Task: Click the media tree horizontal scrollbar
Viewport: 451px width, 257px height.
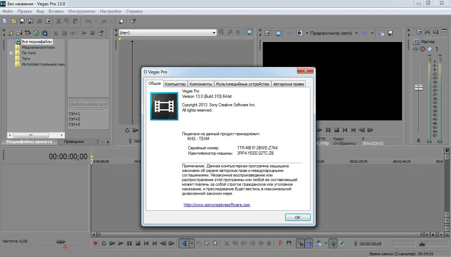Action: tap(36, 135)
